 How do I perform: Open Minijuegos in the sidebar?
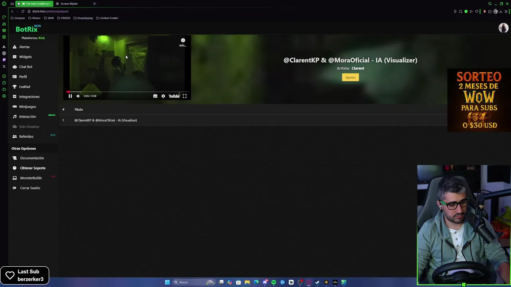(28, 106)
